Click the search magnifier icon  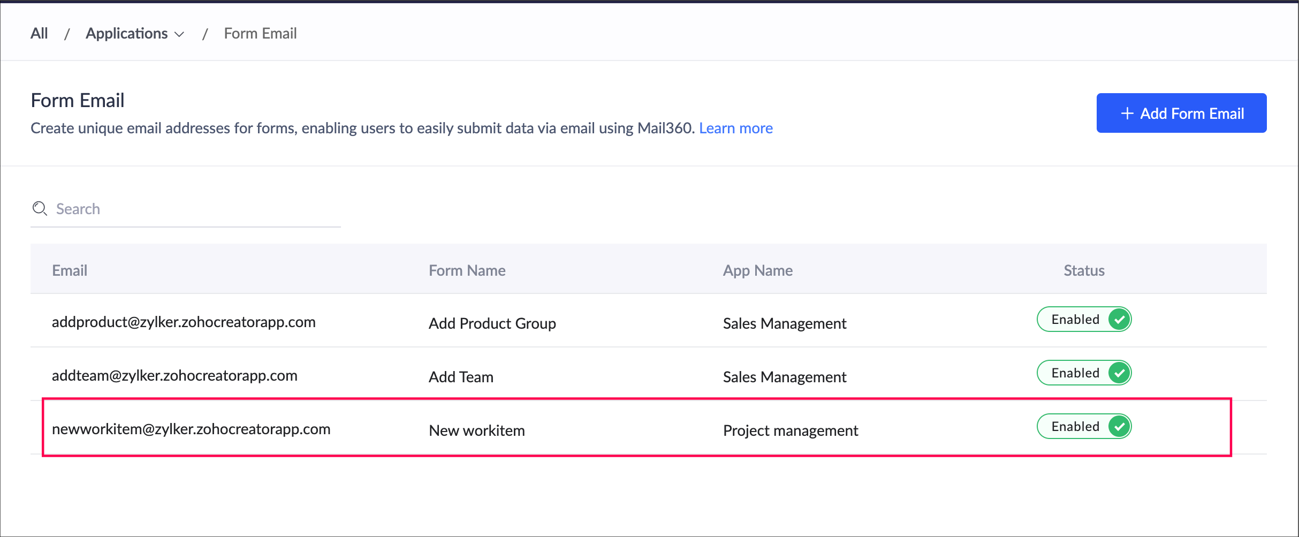pos(40,209)
